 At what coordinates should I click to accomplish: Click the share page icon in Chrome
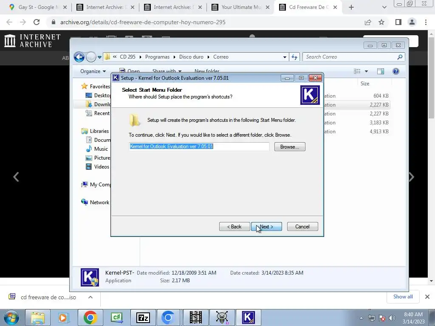pos(368,22)
